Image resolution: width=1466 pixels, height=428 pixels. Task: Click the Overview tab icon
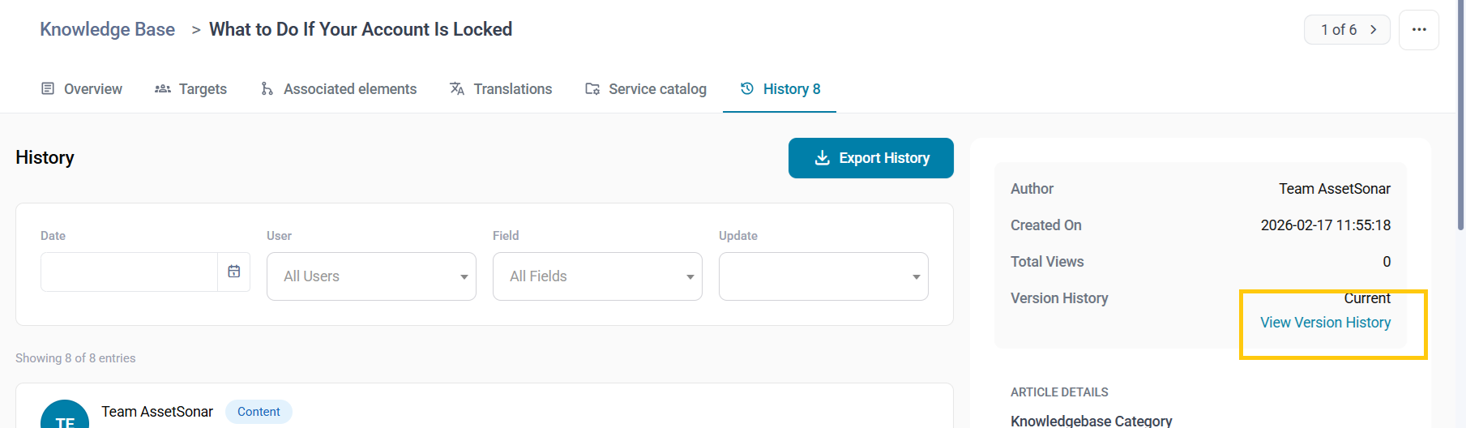pos(48,88)
